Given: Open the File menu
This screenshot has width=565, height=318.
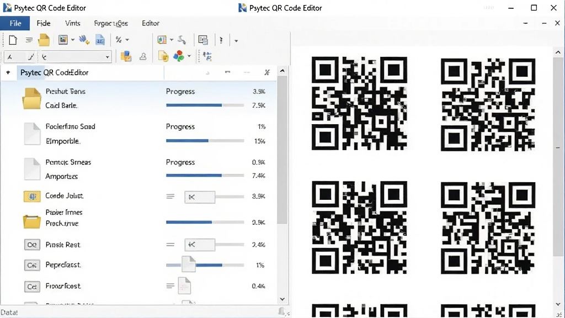Looking at the screenshot, I should [15, 23].
